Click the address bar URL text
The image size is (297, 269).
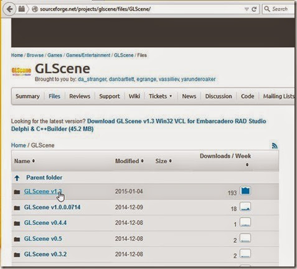point(95,9)
